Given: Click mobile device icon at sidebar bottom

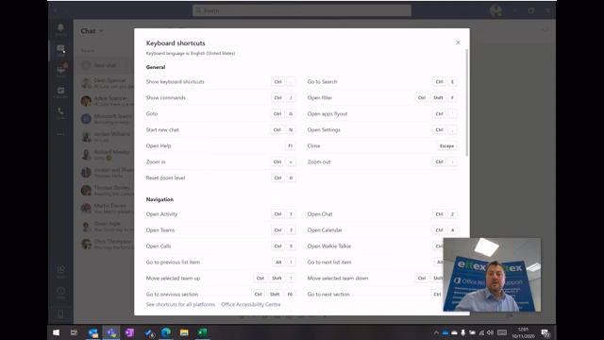Looking at the screenshot, I should [x=60, y=314].
